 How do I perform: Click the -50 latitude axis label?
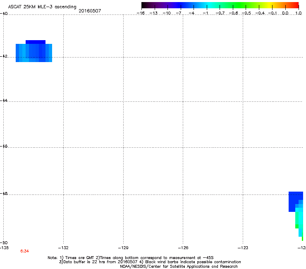tap(4, 243)
